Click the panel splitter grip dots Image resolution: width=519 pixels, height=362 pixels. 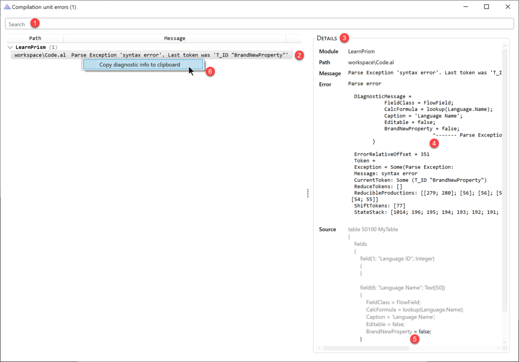coord(308,193)
